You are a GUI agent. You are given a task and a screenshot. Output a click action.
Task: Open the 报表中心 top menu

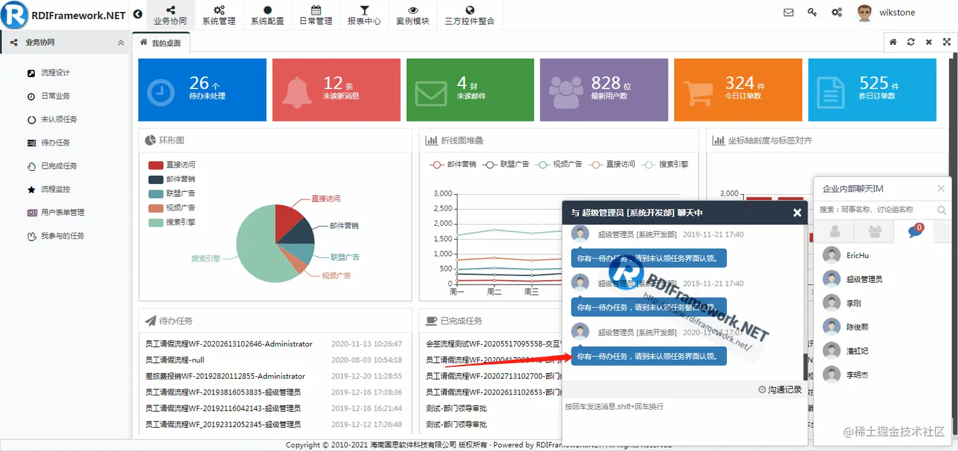[x=364, y=15]
